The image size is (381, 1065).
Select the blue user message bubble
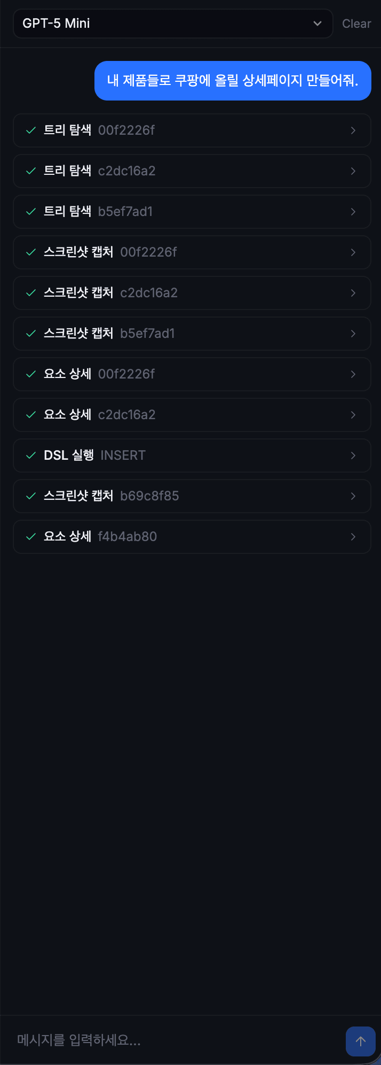232,81
